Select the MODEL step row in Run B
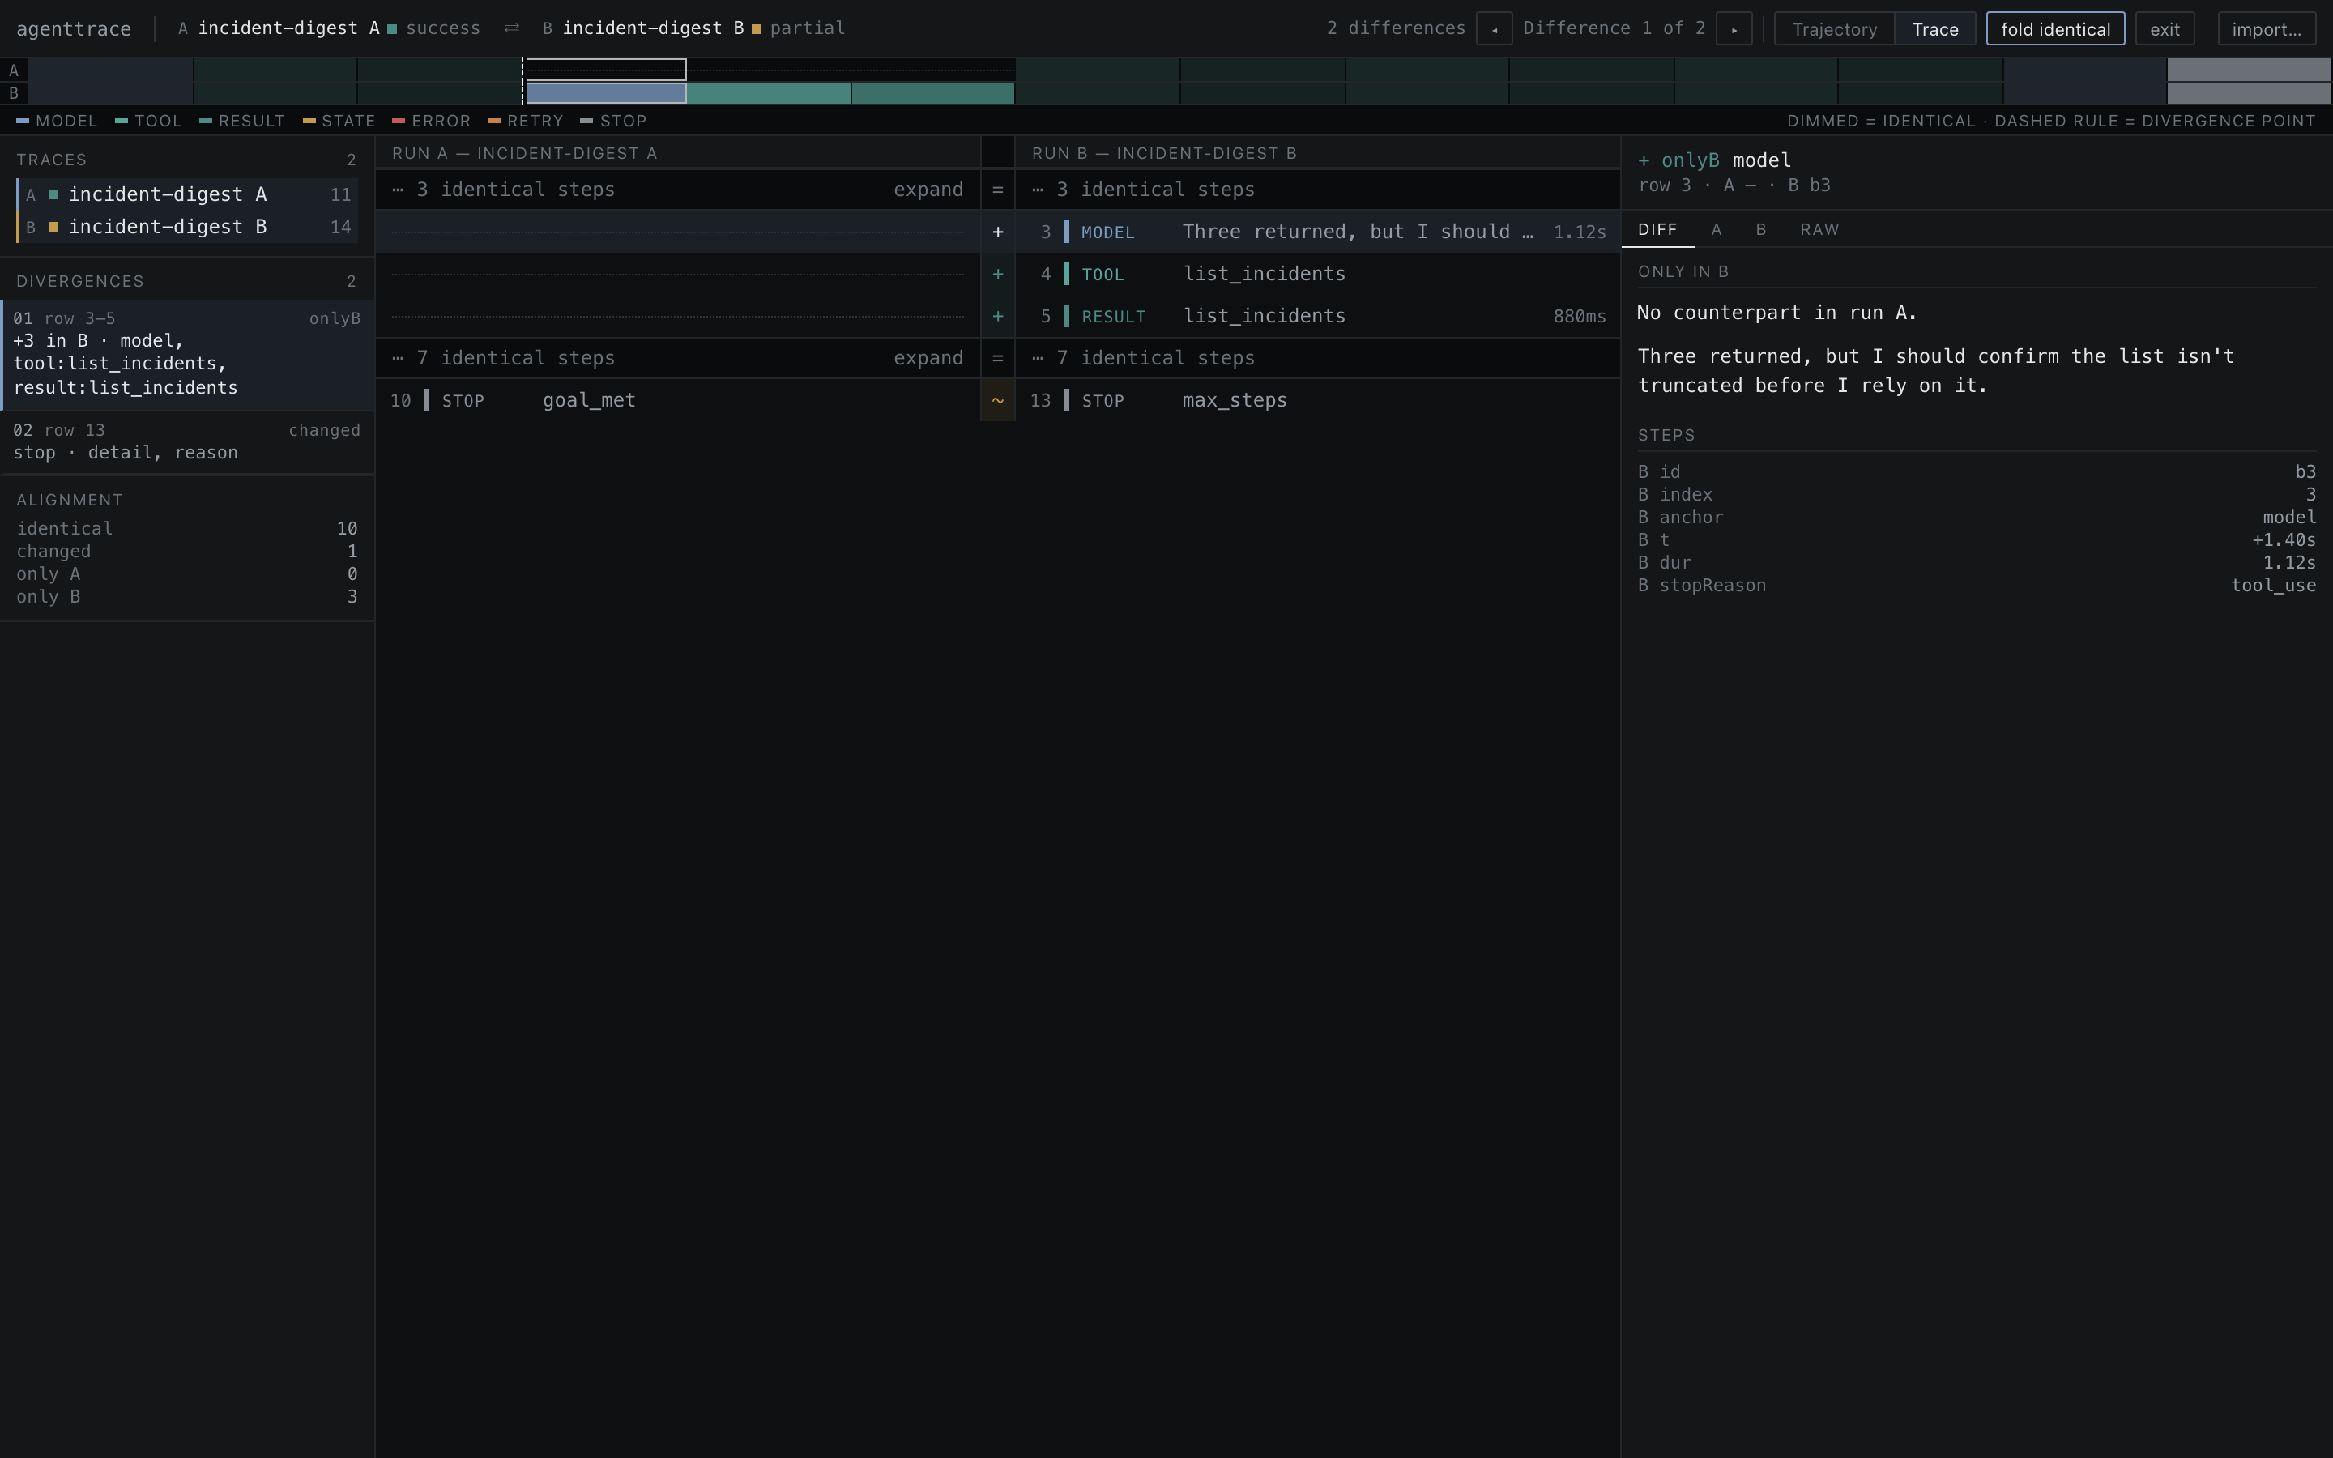 point(1317,232)
